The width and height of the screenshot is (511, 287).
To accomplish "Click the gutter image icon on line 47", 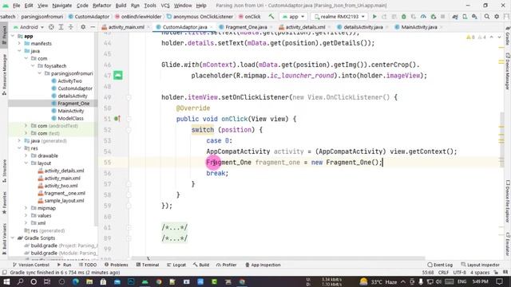I will point(117,76).
